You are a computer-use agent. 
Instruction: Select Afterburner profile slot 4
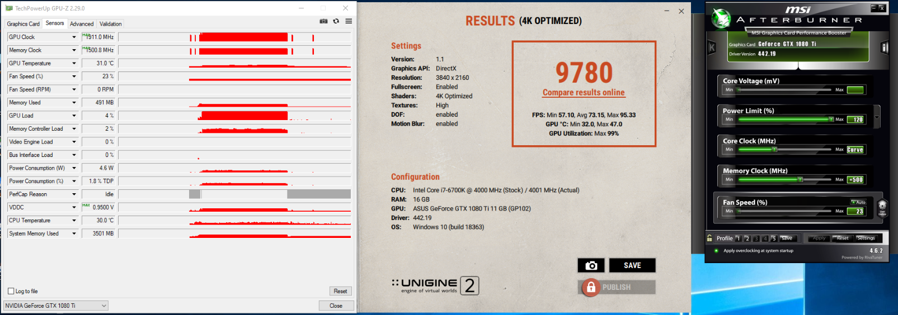(765, 238)
